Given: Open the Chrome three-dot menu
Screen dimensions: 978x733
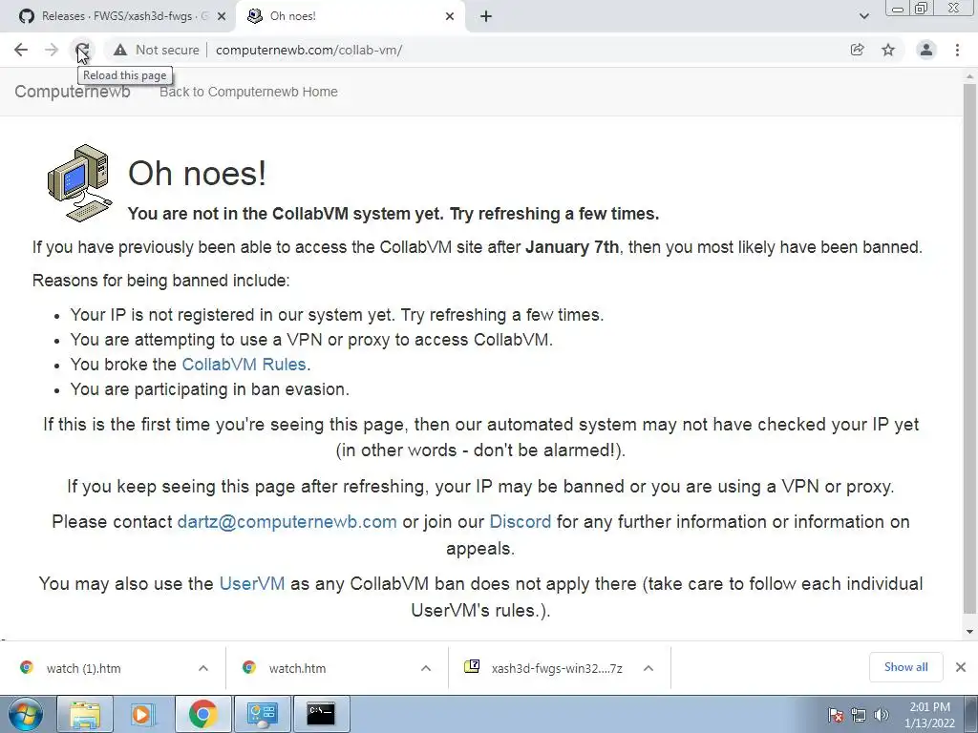Looking at the screenshot, I should 957,50.
